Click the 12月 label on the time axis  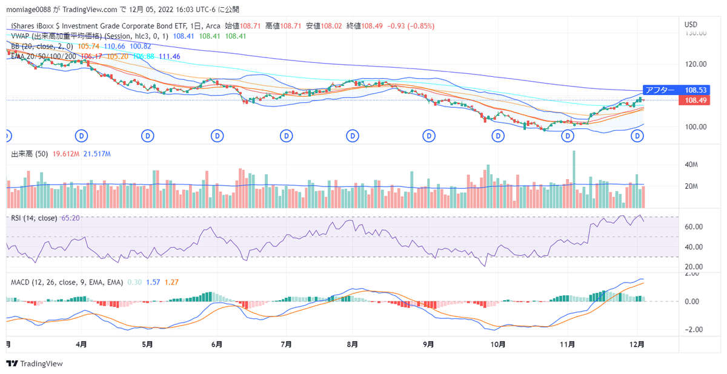[x=637, y=344]
